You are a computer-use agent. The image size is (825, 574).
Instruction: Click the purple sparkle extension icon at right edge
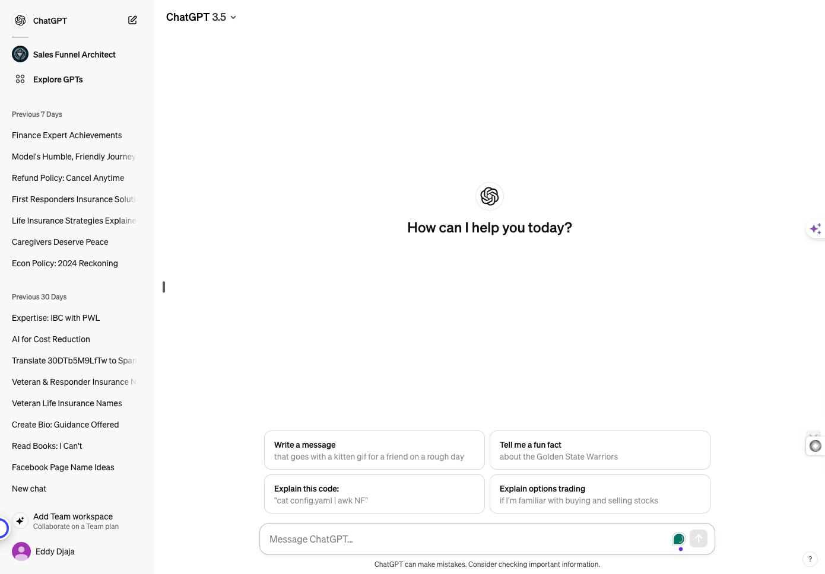(x=816, y=229)
